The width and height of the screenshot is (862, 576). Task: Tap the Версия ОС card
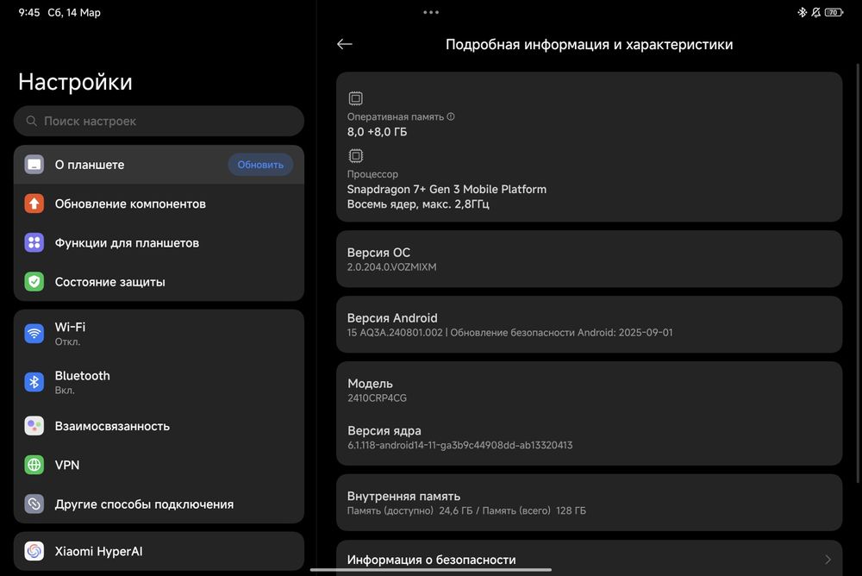tap(590, 260)
